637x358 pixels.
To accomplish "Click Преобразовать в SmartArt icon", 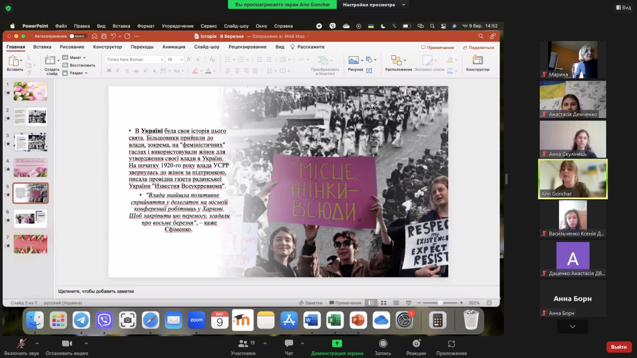I will [x=323, y=60].
